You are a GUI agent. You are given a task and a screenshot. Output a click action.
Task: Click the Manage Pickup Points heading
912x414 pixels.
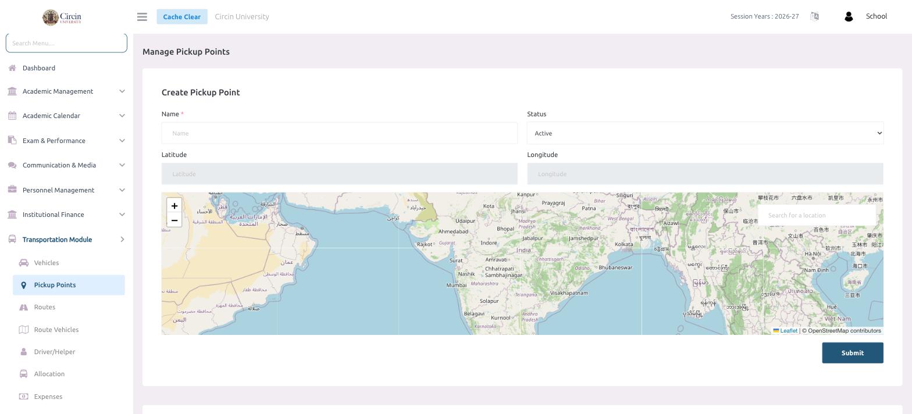point(186,52)
